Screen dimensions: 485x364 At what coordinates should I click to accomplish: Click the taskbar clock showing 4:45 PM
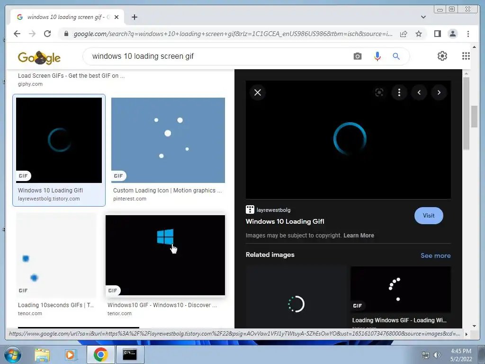point(461,355)
